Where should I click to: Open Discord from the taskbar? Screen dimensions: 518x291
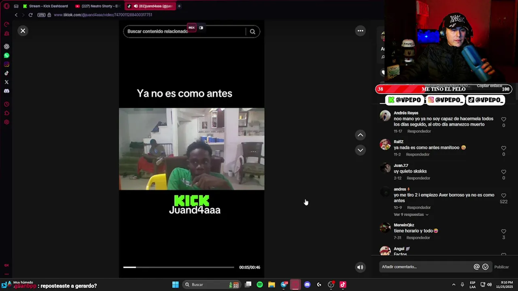coord(307,285)
